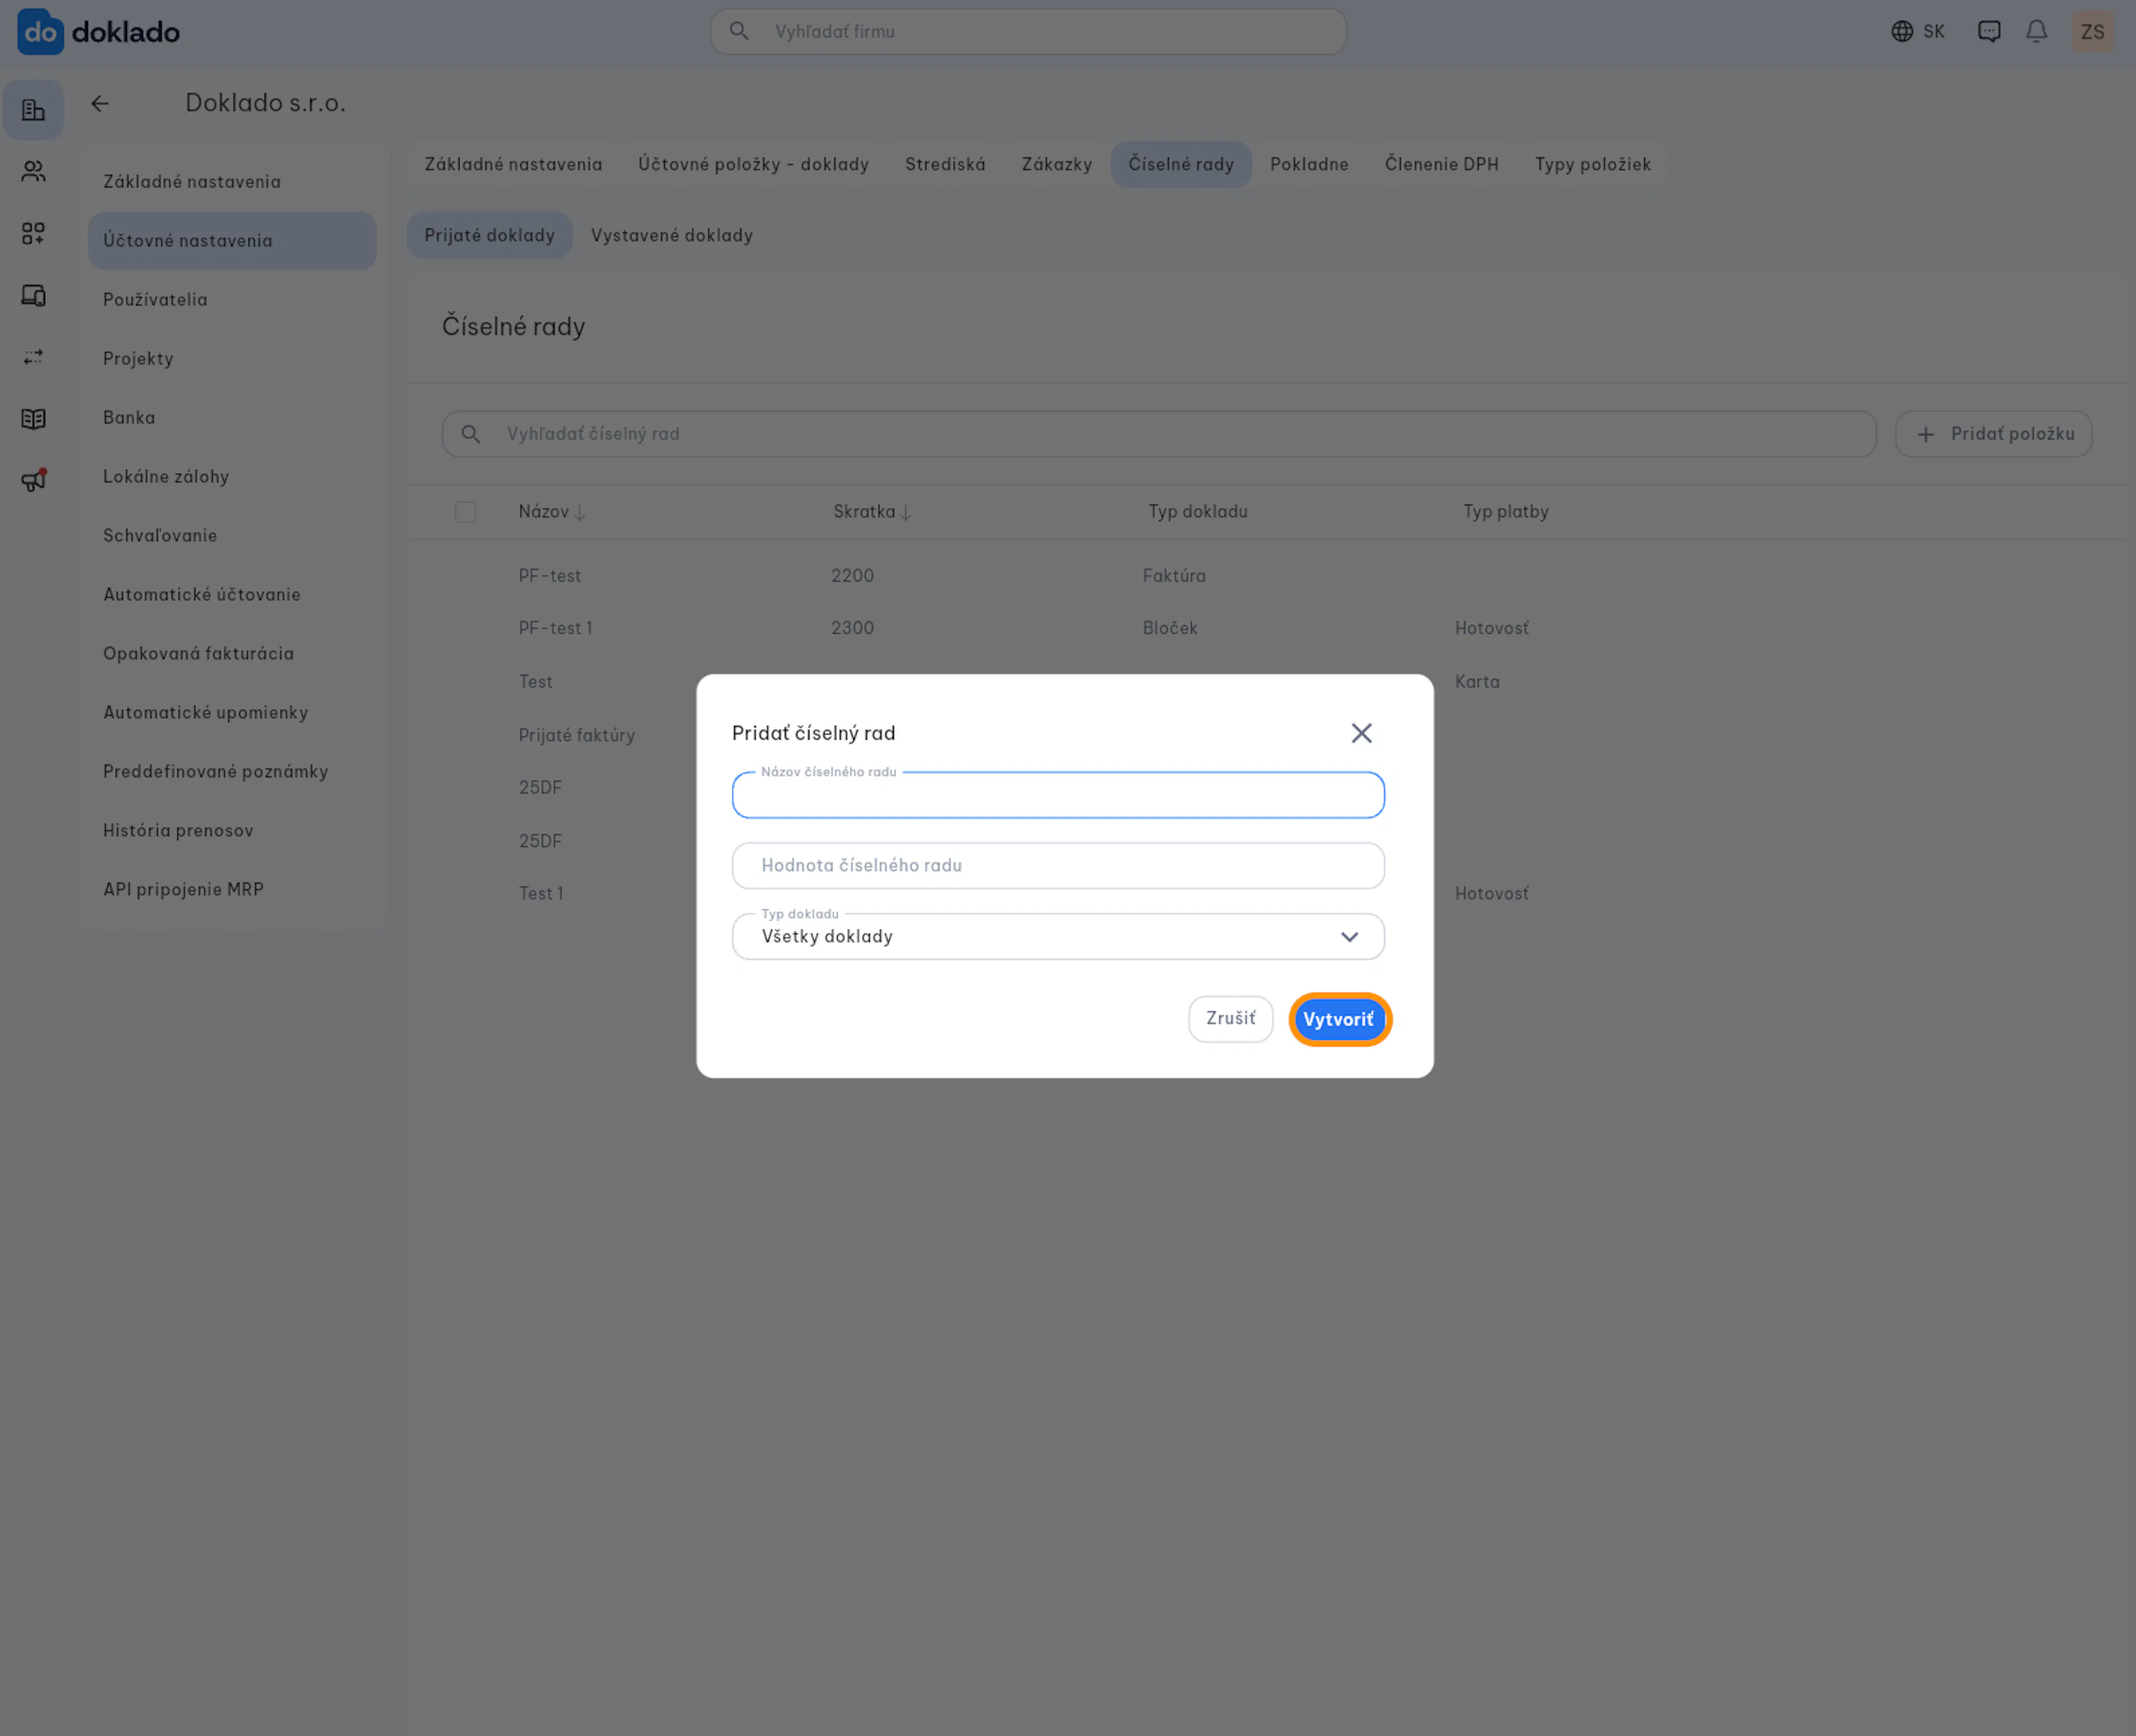The width and height of the screenshot is (2136, 1736).
Task: Focus the Hodnota číselného radu field
Action: click(1059, 866)
